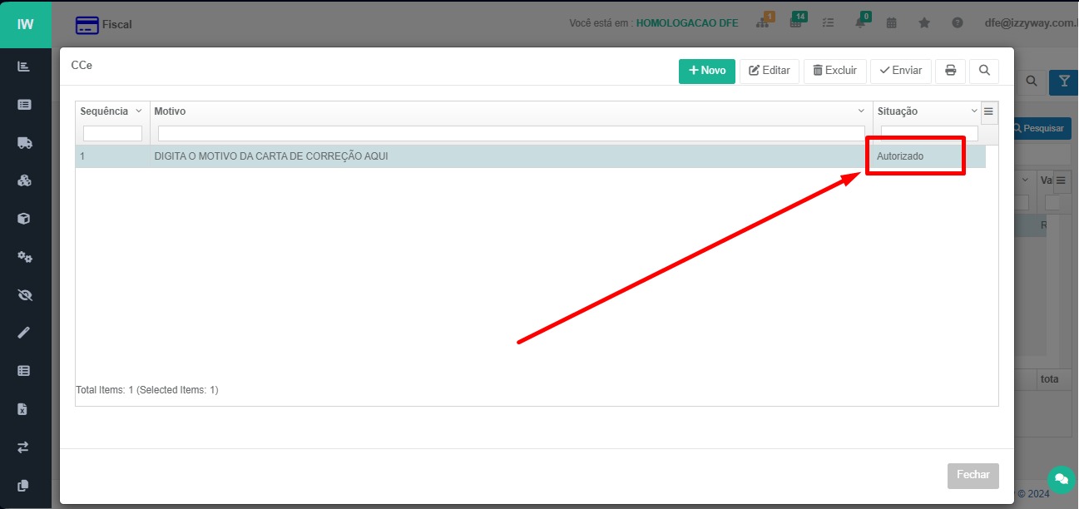Open the chat bubble support widget

pyautogui.click(x=1061, y=479)
